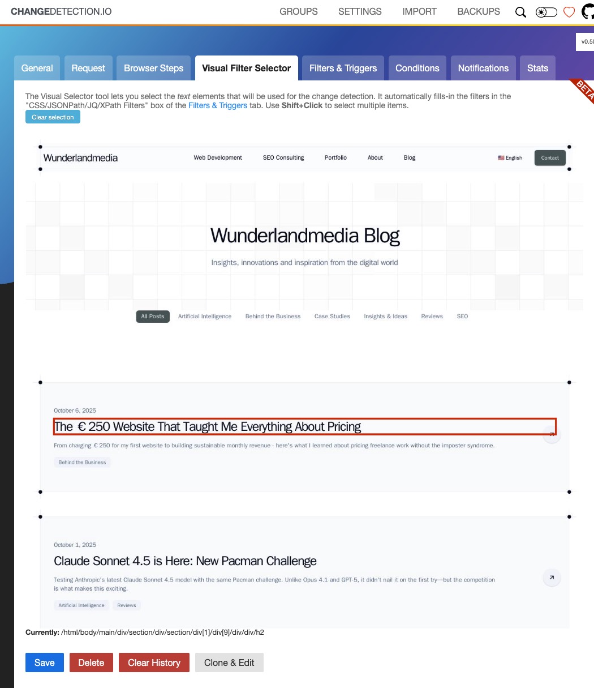The height and width of the screenshot is (688, 594).
Task: Select the 'From charging €250' excerpt text
Action: point(274,446)
